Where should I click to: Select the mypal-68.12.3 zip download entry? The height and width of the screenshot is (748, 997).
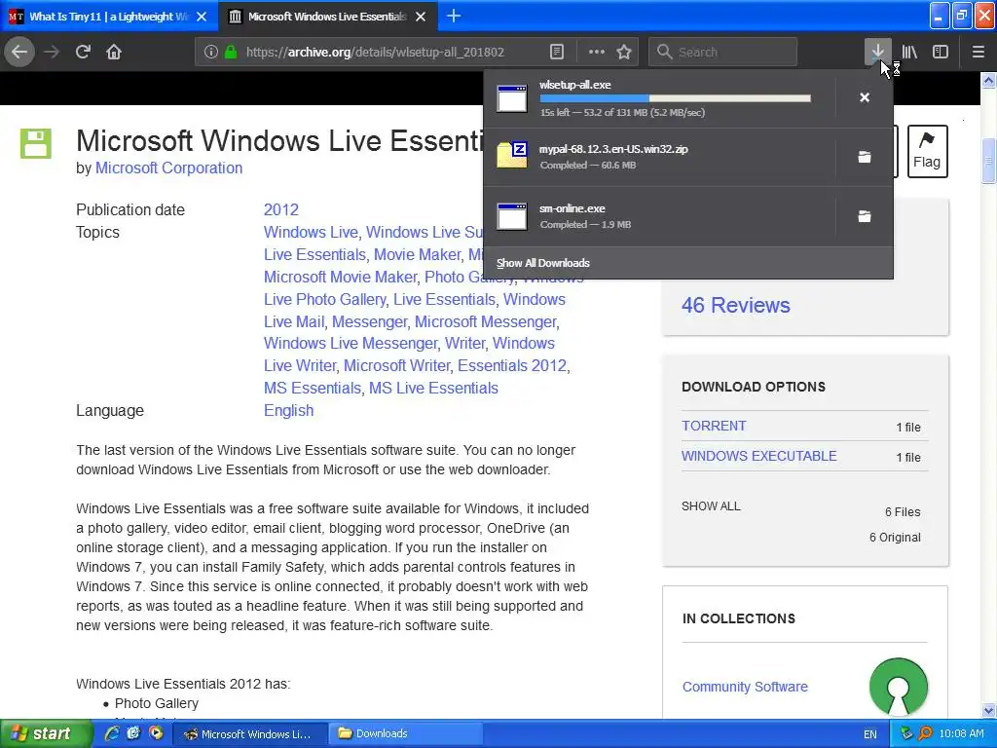(x=659, y=157)
